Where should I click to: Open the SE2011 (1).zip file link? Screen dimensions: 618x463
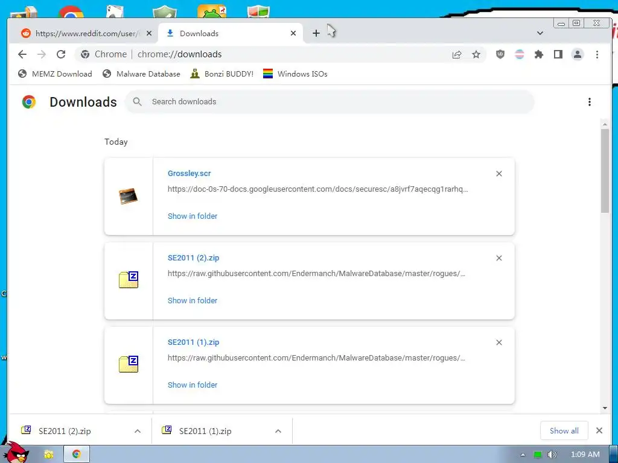[194, 342]
